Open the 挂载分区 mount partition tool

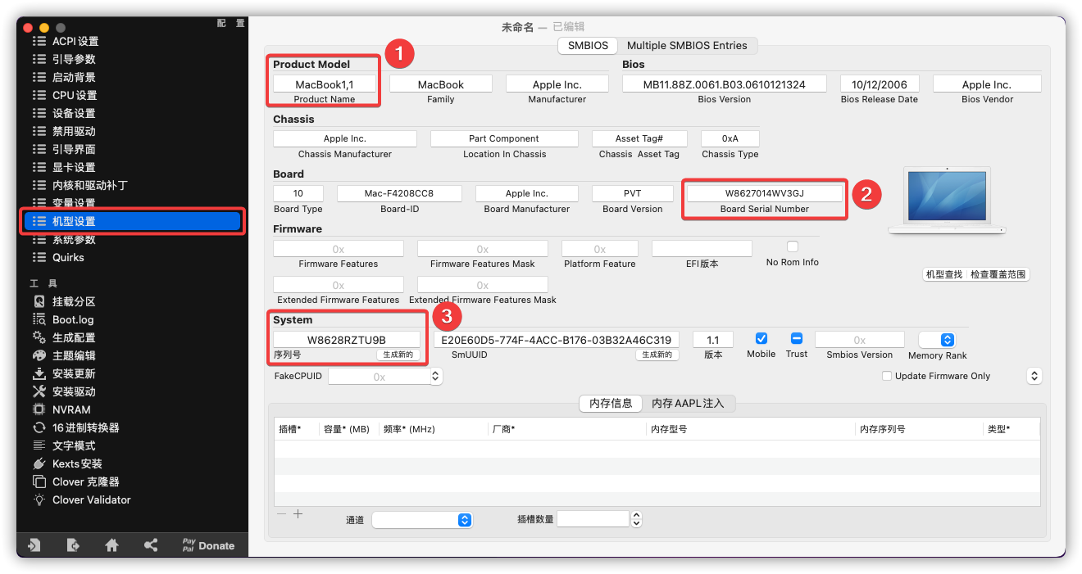pyautogui.click(x=73, y=301)
